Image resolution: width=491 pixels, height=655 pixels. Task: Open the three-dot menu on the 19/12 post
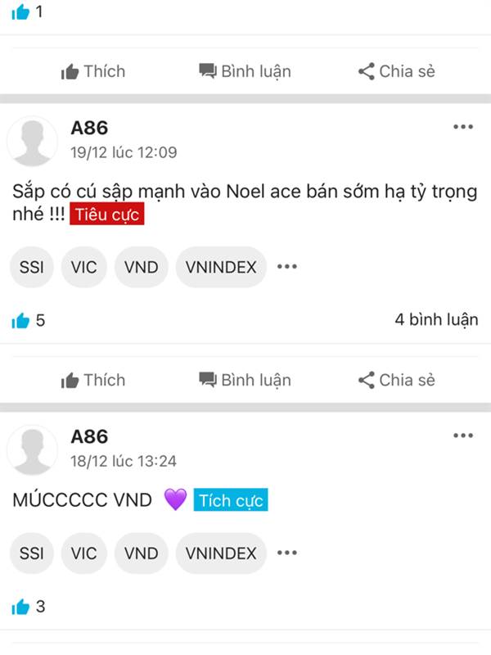tap(463, 127)
